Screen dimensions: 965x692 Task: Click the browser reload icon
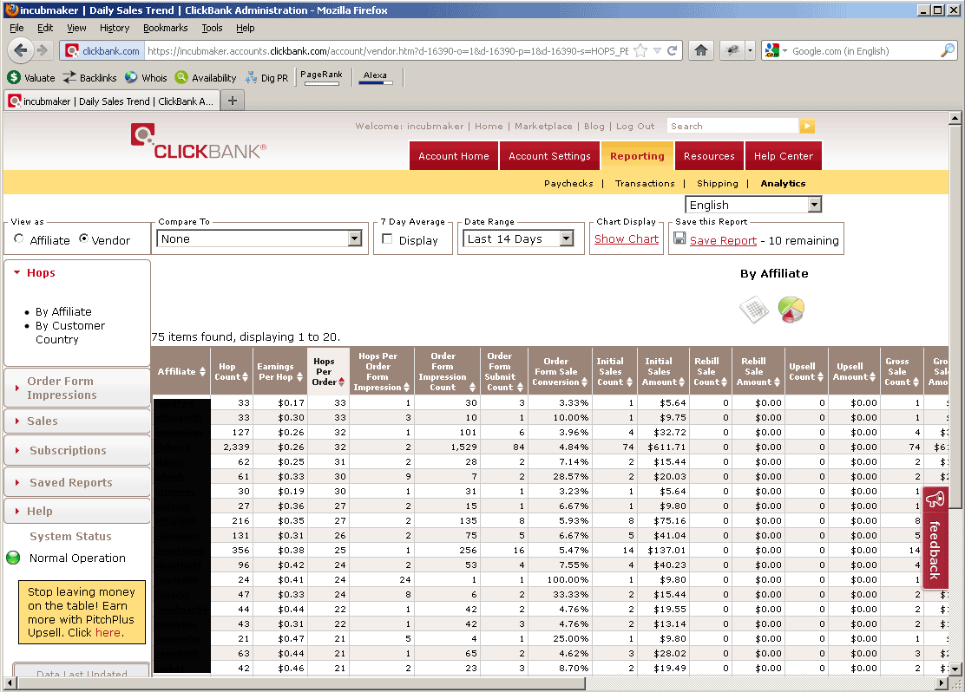coord(673,51)
